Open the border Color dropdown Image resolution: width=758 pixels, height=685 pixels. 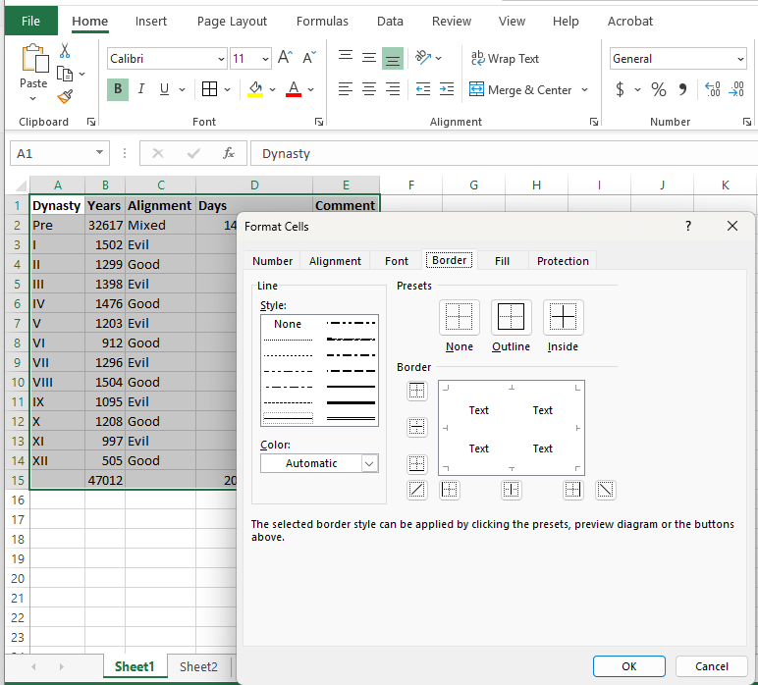pyautogui.click(x=369, y=463)
